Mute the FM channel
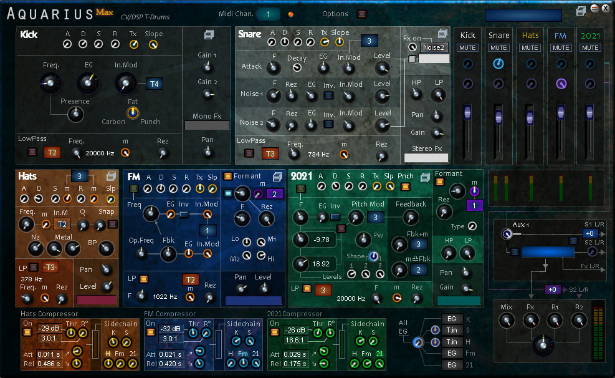Image resolution: width=615 pixels, height=378 pixels. tap(561, 48)
